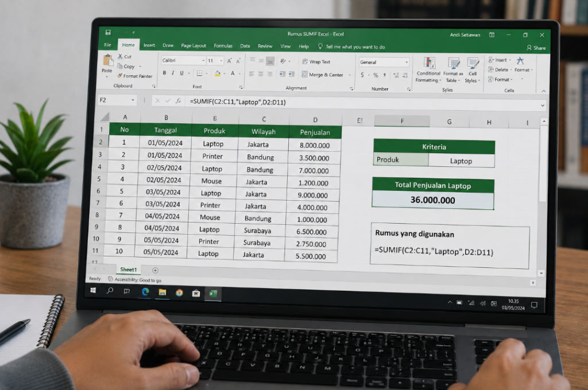Viewport: 588px width, 390px height.
Task: Select the Sheet1 worksheet tab
Action: (128, 270)
